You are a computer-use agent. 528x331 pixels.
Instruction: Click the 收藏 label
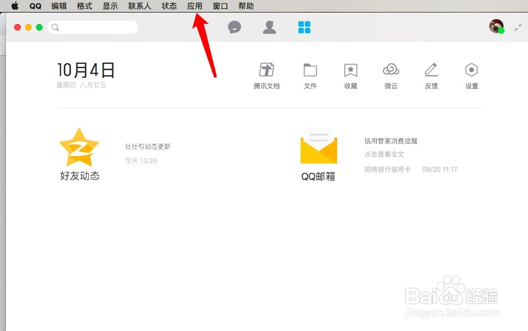pyautogui.click(x=351, y=86)
